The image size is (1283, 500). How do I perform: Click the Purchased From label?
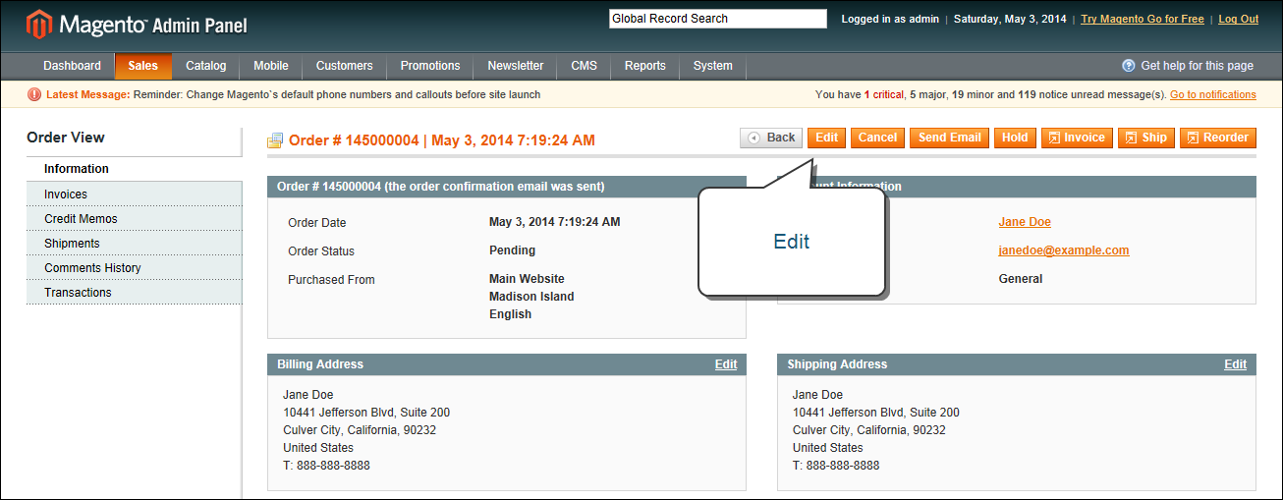tap(331, 280)
